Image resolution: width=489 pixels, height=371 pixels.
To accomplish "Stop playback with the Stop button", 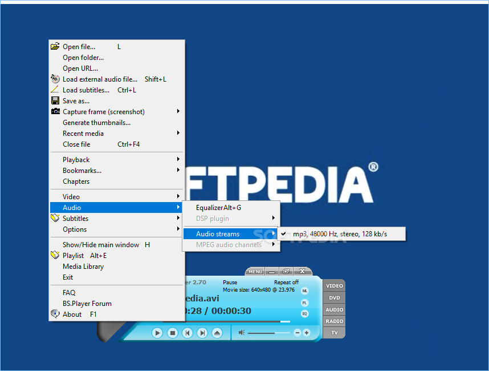I will tap(172, 333).
